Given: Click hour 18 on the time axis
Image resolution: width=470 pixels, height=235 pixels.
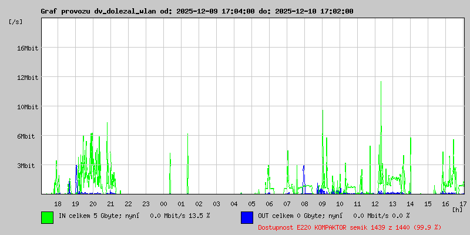Looking at the screenshot, I should tap(58, 204).
